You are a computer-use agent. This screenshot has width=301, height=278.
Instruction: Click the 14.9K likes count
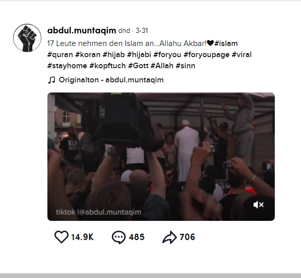pyautogui.click(x=82, y=237)
